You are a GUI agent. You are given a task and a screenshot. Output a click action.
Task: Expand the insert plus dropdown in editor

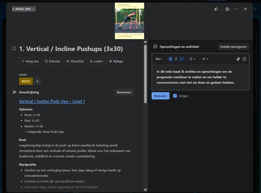click(x=205, y=59)
